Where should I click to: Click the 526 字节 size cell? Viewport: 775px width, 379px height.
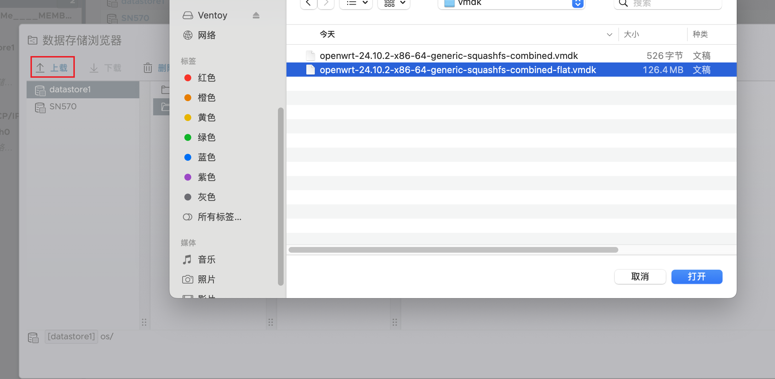pos(665,56)
